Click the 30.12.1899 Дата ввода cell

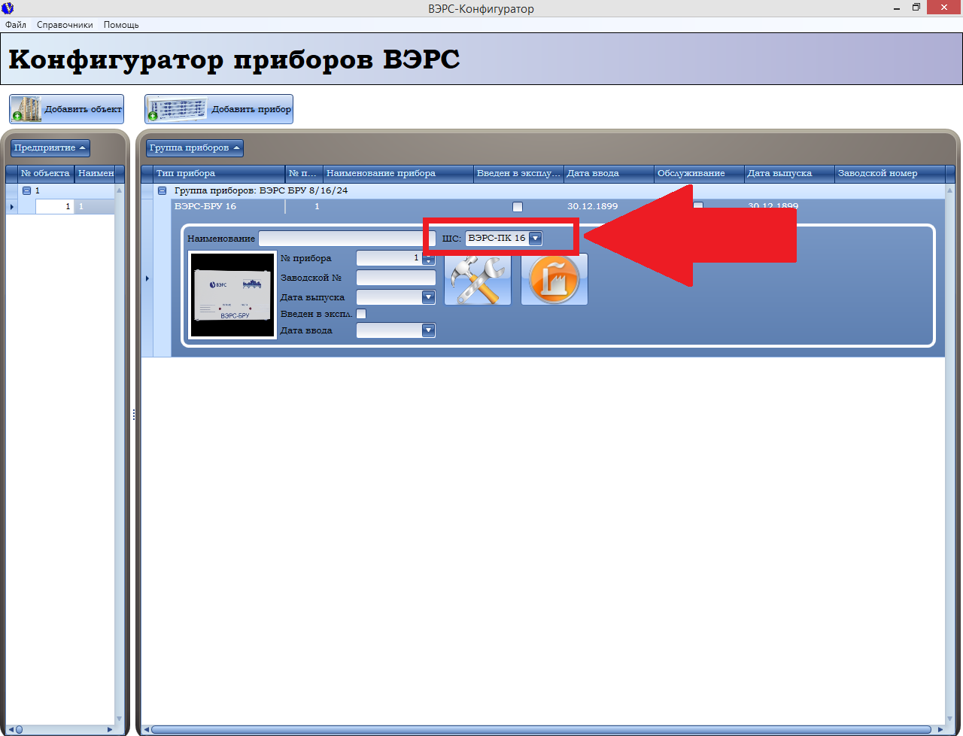tap(609, 206)
